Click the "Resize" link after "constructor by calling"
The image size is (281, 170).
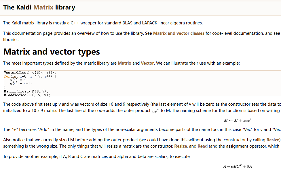pos(273,140)
